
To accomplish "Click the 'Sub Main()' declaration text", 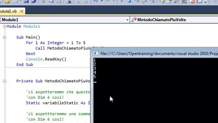I will tap(28, 37).
